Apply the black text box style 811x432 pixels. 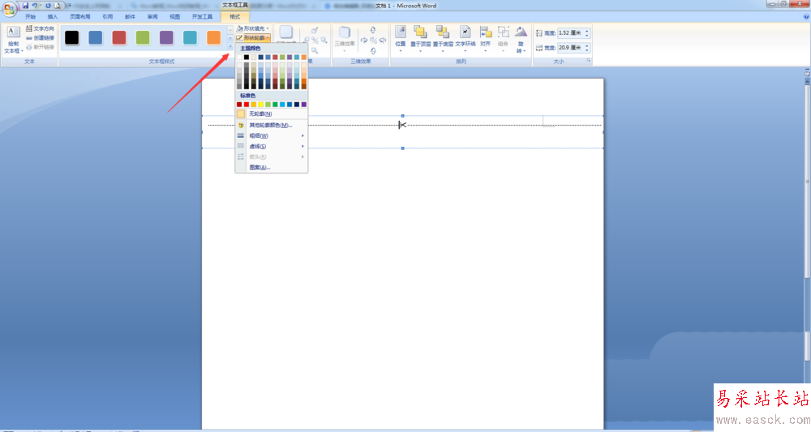(x=72, y=37)
